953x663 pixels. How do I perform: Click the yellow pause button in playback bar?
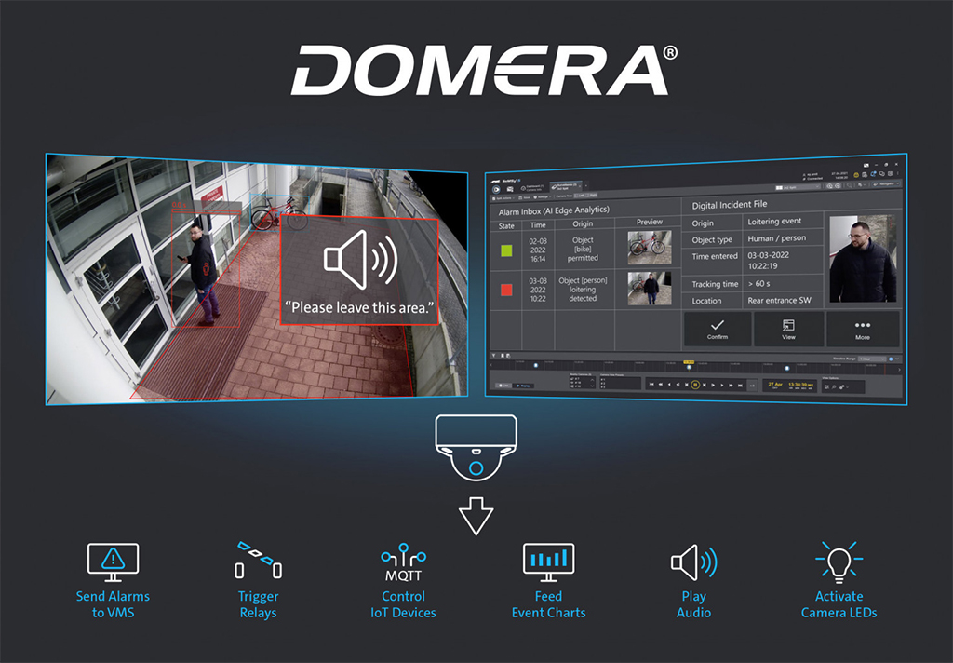click(x=695, y=385)
